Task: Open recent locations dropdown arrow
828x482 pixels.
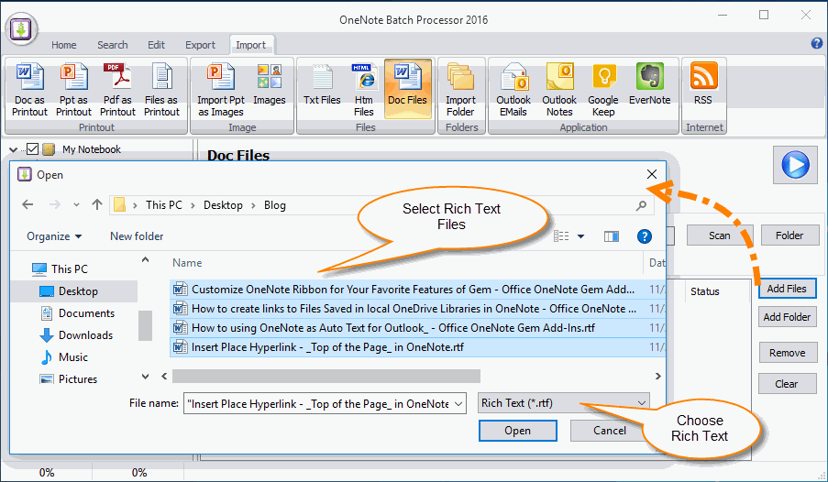Action: coord(77,205)
